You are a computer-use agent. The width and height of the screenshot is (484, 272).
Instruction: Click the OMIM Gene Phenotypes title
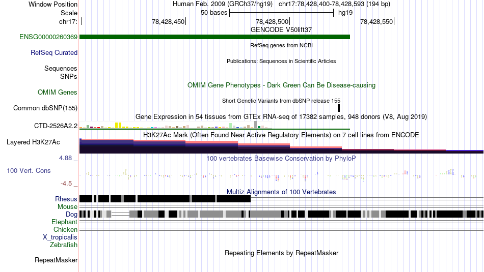[x=281, y=85]
